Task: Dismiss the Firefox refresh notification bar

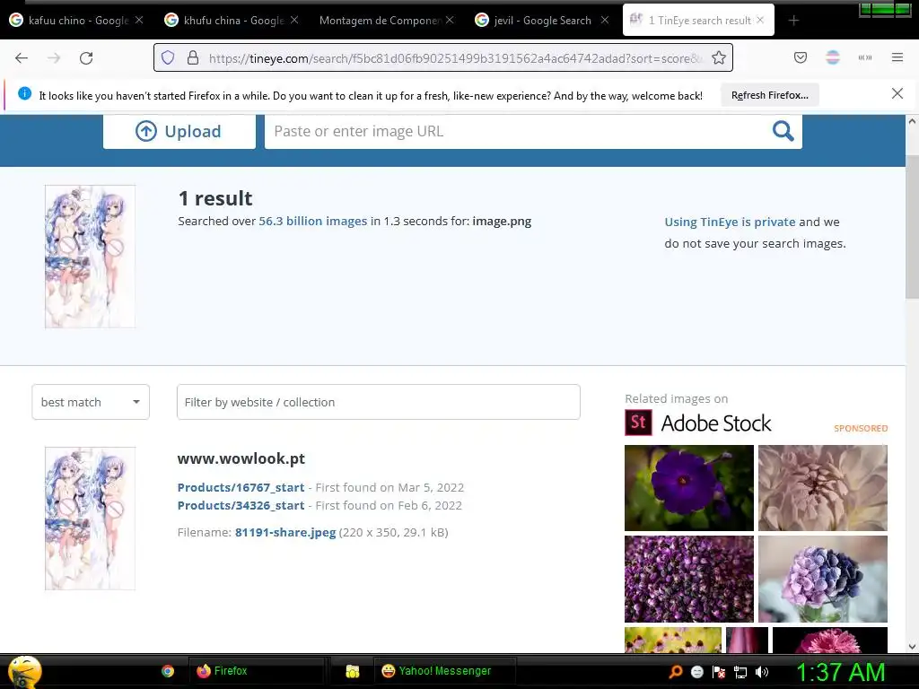Action: click(897, 93)
